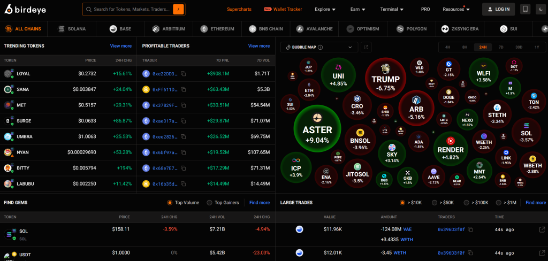The image size is (548, 261).
Task: Switch to the Solana chain tab
Action: pos(72,29)
